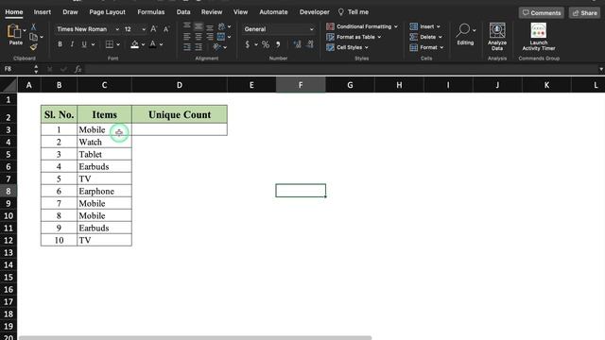
Task: Decrease the cell indent
Action: pyautogui.click(x=187, y=47)
